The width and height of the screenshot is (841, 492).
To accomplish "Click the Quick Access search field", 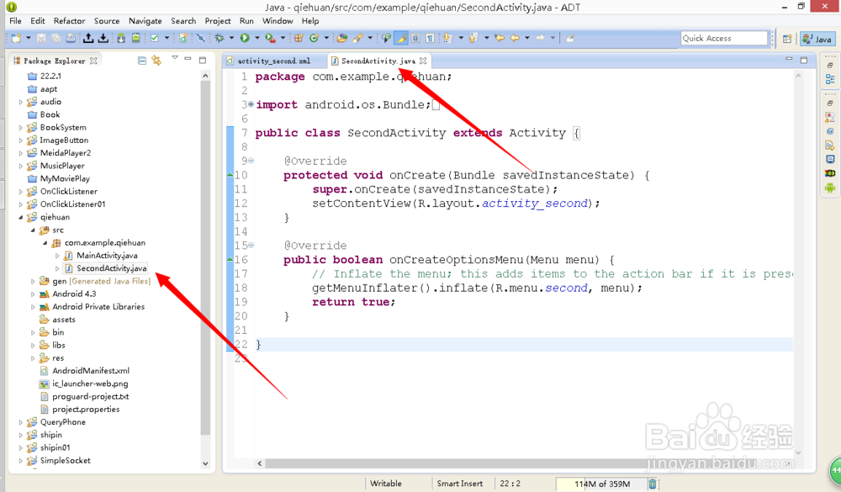I will (724, 38).
